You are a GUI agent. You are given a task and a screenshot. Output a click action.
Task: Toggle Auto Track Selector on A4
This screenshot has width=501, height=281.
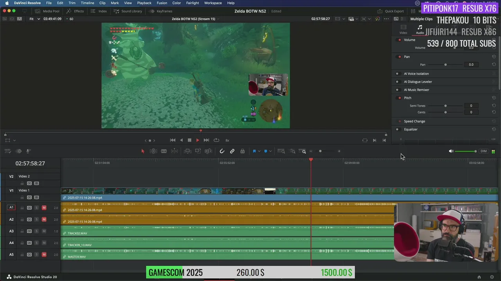pyautogui.click(x=29, y=243)
